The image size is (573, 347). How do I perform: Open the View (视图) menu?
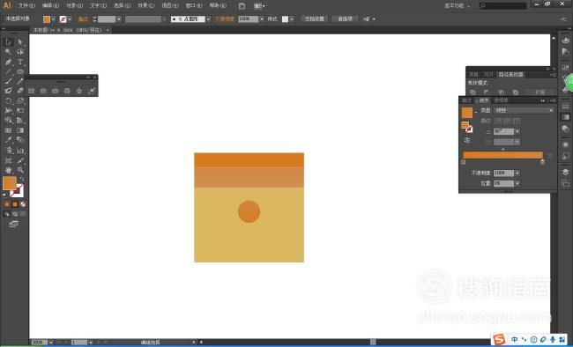170,5
